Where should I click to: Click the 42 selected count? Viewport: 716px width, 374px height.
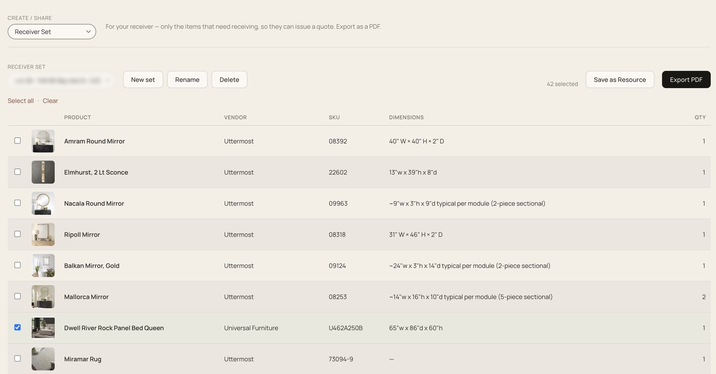(x=563, y=84)
